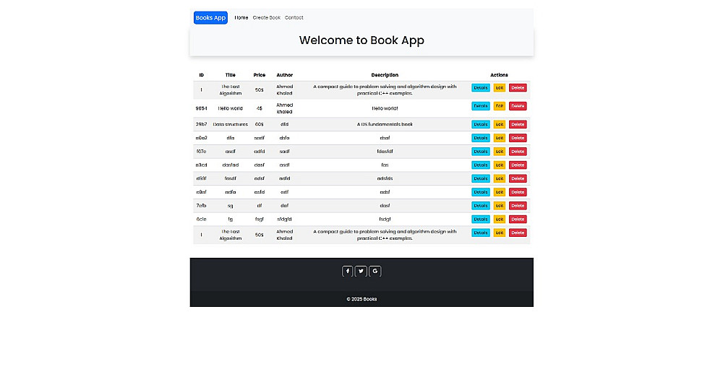Edit the book with ID 7efb
The height and width of the screenshot is (369, 723).
pos(500,206)
